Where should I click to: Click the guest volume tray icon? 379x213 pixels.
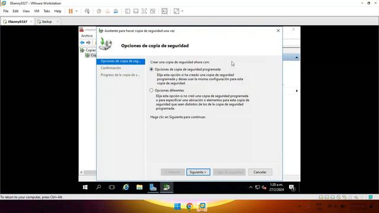[264, 188]
